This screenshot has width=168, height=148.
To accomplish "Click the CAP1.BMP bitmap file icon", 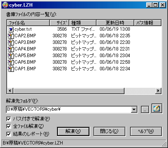I will [11, 69].
